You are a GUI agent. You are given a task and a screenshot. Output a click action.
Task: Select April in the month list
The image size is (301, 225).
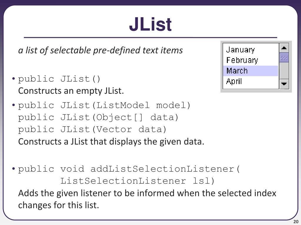coord(251,81)
